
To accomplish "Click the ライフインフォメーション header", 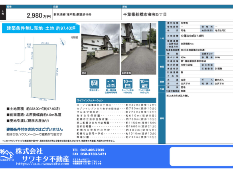I will coord(116,101).
